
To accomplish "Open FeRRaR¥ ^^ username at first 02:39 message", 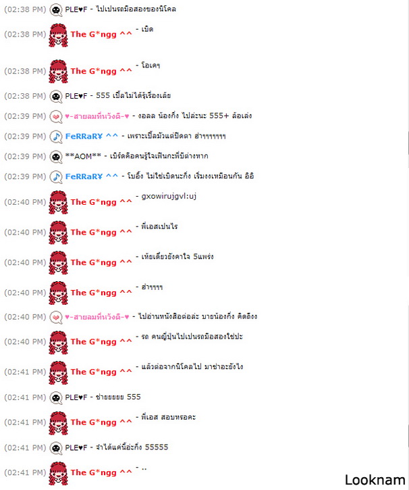I will [91, 137].
